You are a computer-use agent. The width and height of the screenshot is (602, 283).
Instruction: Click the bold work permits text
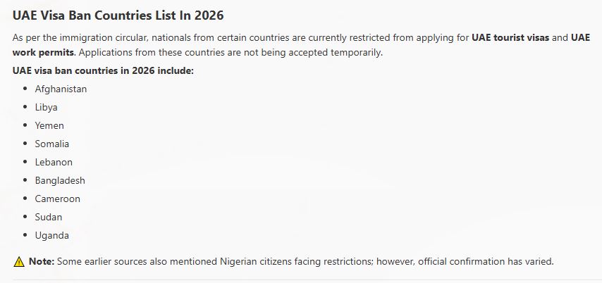[43, 53]
